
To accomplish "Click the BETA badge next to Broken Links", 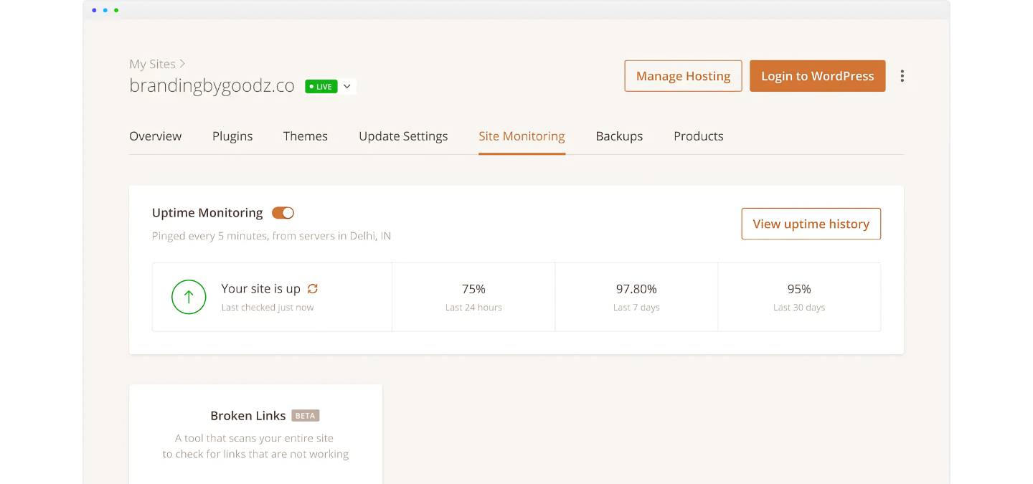I will click(306, 416).
